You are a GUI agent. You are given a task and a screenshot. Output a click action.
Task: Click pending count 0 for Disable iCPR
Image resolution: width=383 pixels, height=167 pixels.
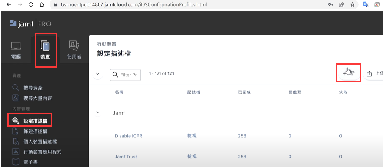pos(290,136)
